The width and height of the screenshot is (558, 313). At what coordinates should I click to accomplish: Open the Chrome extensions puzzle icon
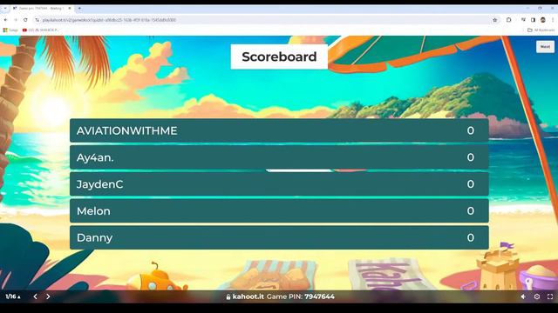[509, 20]
